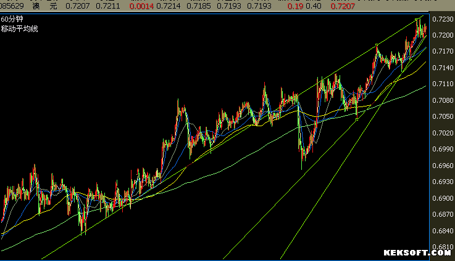
Task: Click the 0.6900 price axis label
Action: pos(443,198)
